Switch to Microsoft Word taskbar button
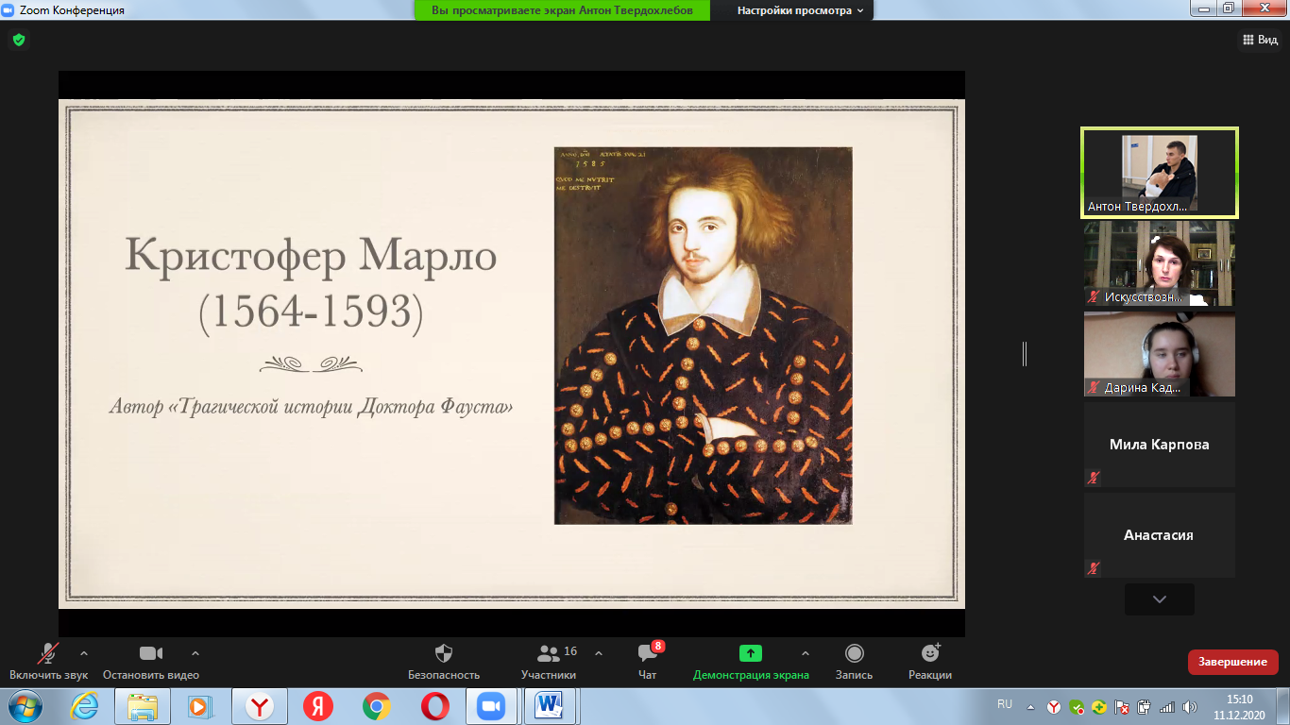 pyautogui.click(x=551, y=706)
